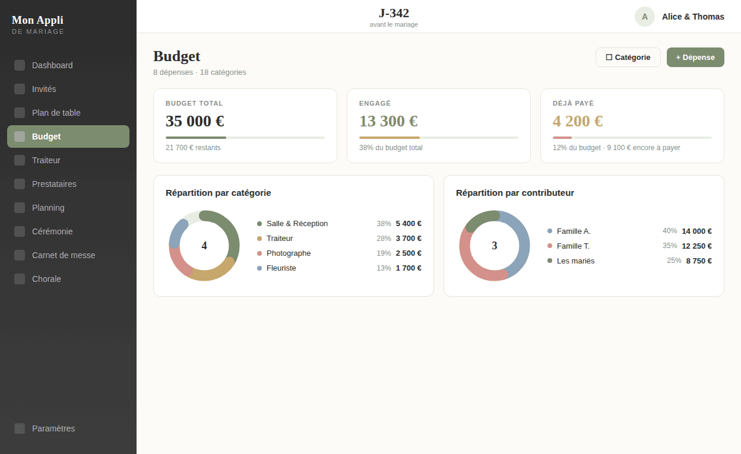This screenshot has height=454, width=741.
Task: Click the user avatar with letter A
Action: [x=644, y=17]
